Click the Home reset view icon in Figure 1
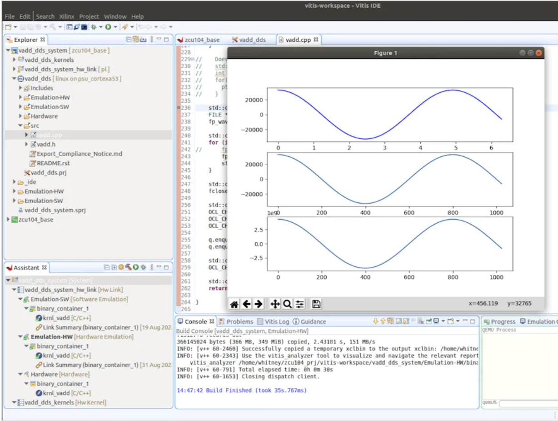558x421 pixels. pos(234,304)
